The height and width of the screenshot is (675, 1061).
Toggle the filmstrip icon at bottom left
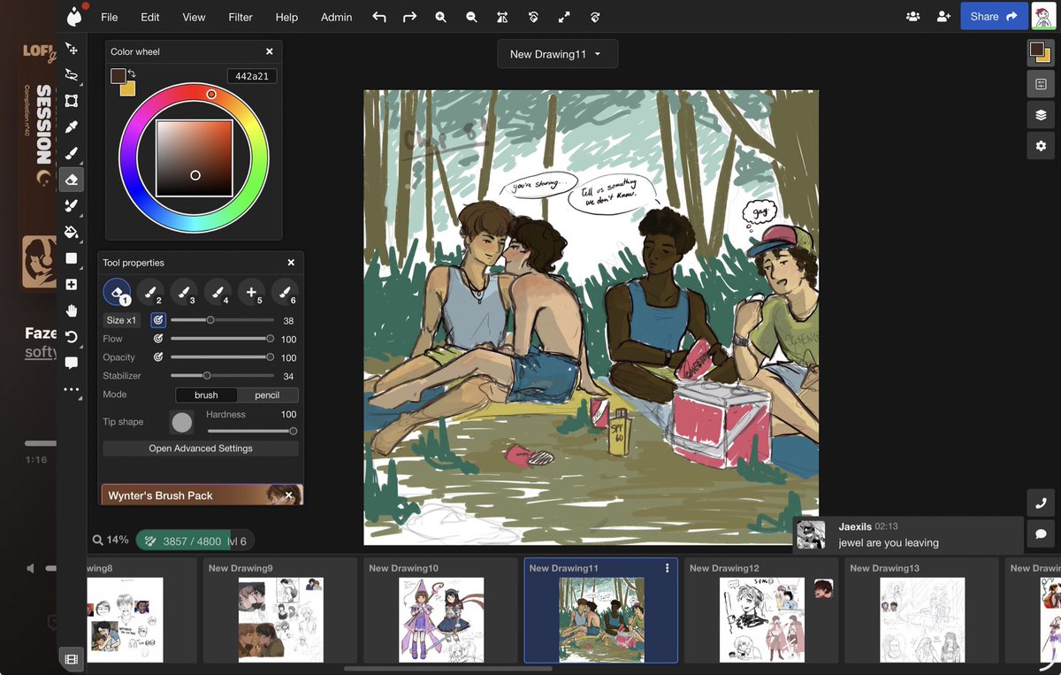click(72, 658)
